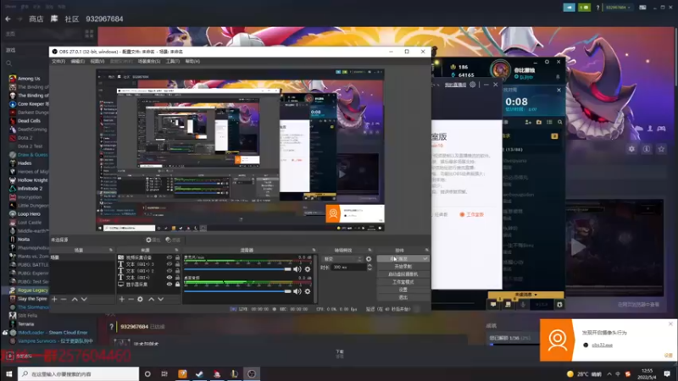Open game info icon on Steam game page

[x=647, y=149]
